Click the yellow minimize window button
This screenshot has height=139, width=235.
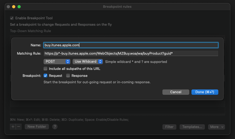14,7
